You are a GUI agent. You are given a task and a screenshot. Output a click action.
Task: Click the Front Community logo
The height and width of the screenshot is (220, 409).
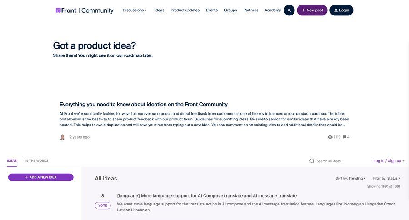(85, 10)
